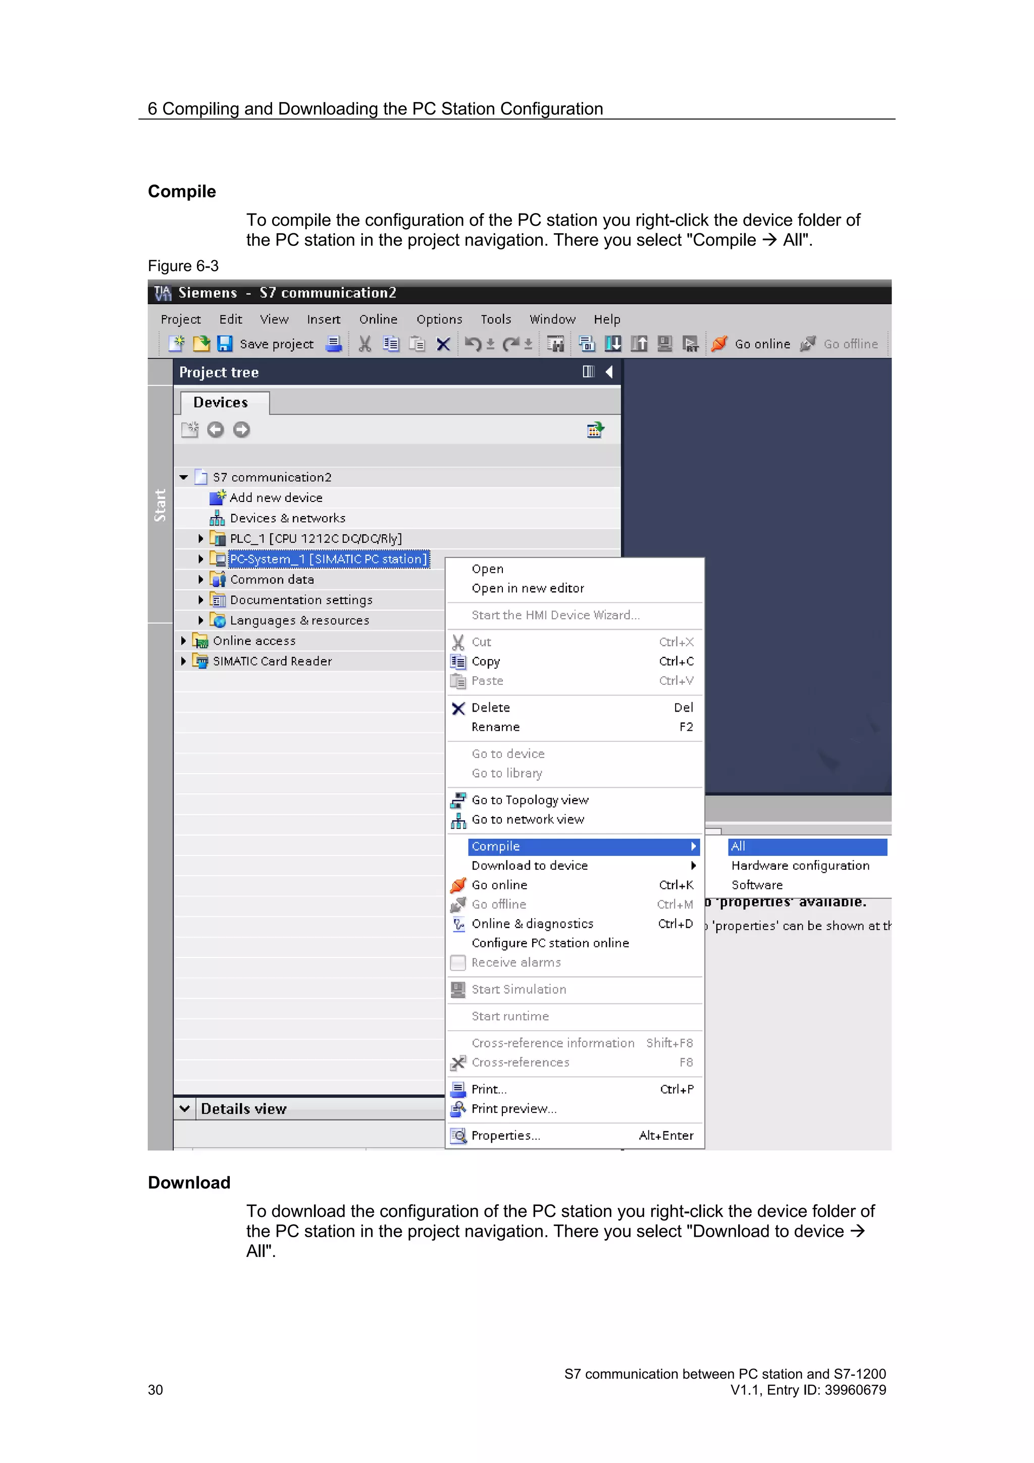This screenshot has height=1463, width=1034.
Task: Expand the Common data node arrow
Action: (200, 579)
